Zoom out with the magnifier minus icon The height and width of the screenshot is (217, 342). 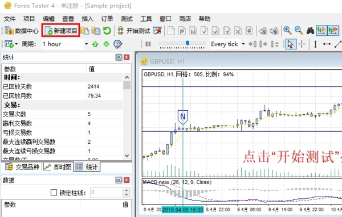[299, 31]
